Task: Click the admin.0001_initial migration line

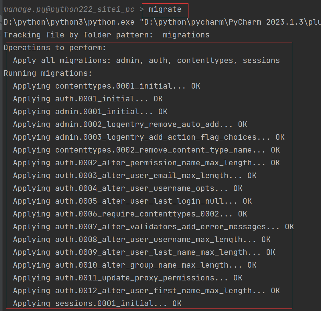Action: click(x=90, y=112)
